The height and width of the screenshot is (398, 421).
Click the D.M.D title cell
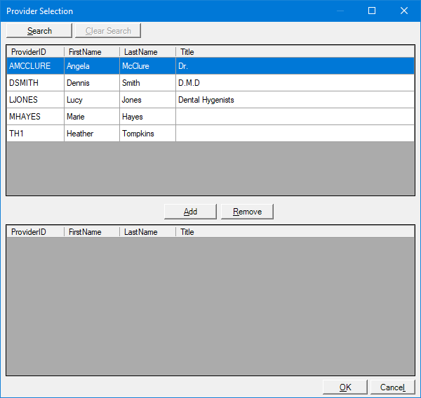tap(189, 83)
